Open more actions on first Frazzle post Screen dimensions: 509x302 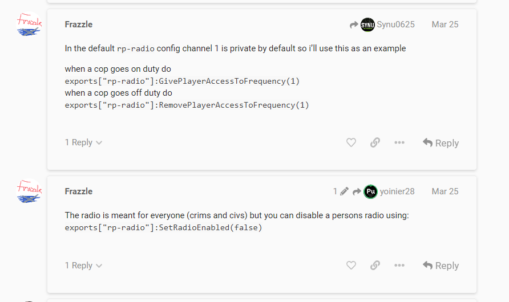(399, 142)
